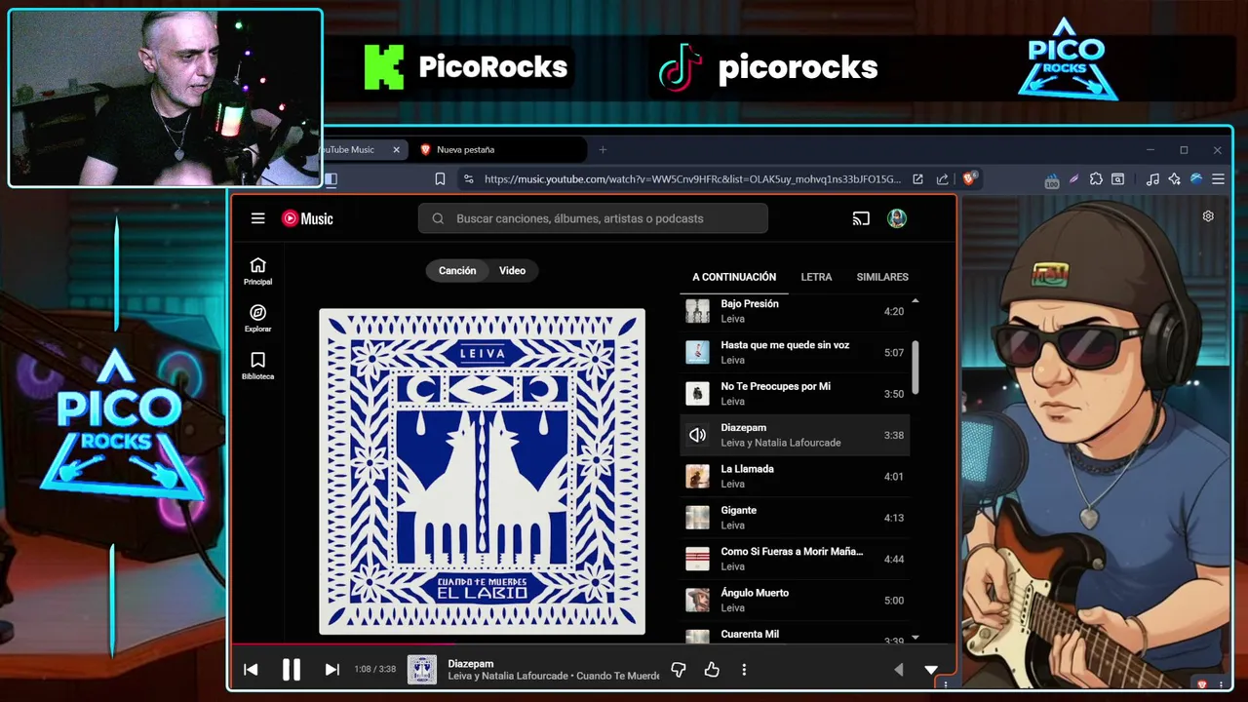The image size is (1248, 702).
Task: Open the Biblioteca section
Action: (x=257, y=366)
